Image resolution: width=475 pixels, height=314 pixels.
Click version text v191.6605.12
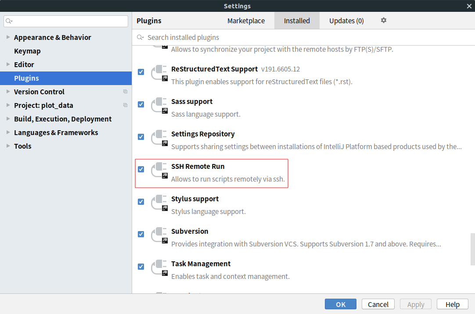coord(281,69)
